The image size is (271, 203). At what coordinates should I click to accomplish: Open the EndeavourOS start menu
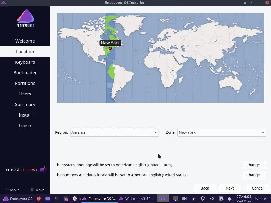[17, 199]
